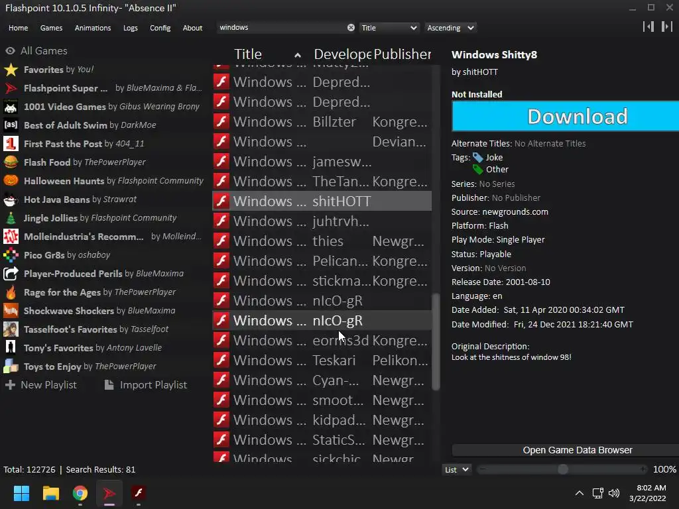Open Jingle Jollies tree icon
679x509 pixels.
(11, 217)
